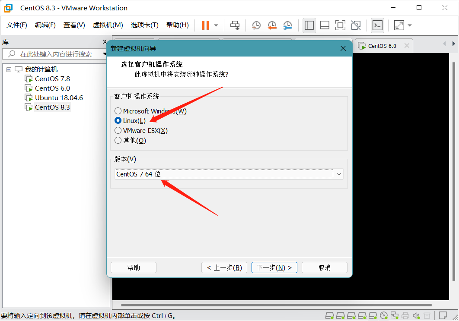
Task: Take a snapshot of this virtual machine
Action: pyautogui.click(x=256, y=25)
